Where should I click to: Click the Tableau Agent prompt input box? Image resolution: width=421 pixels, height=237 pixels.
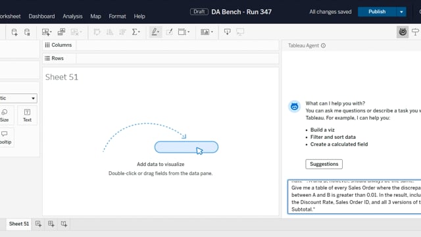[354, 197]
